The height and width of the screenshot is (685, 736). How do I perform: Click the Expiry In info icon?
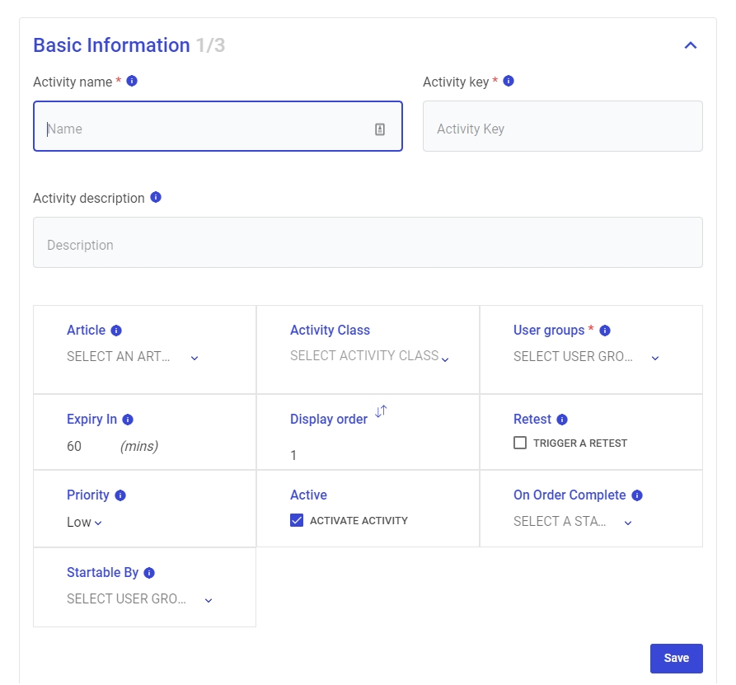tap(128, 420)
